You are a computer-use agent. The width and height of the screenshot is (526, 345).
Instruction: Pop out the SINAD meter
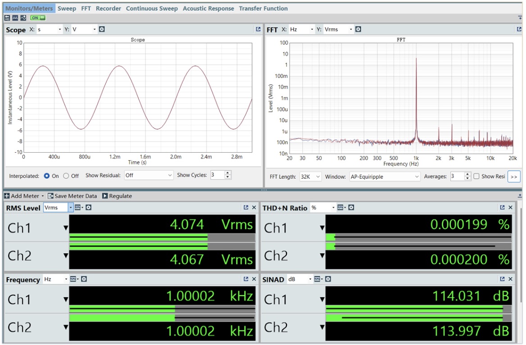pyautogui.click(x=502, y=279)
